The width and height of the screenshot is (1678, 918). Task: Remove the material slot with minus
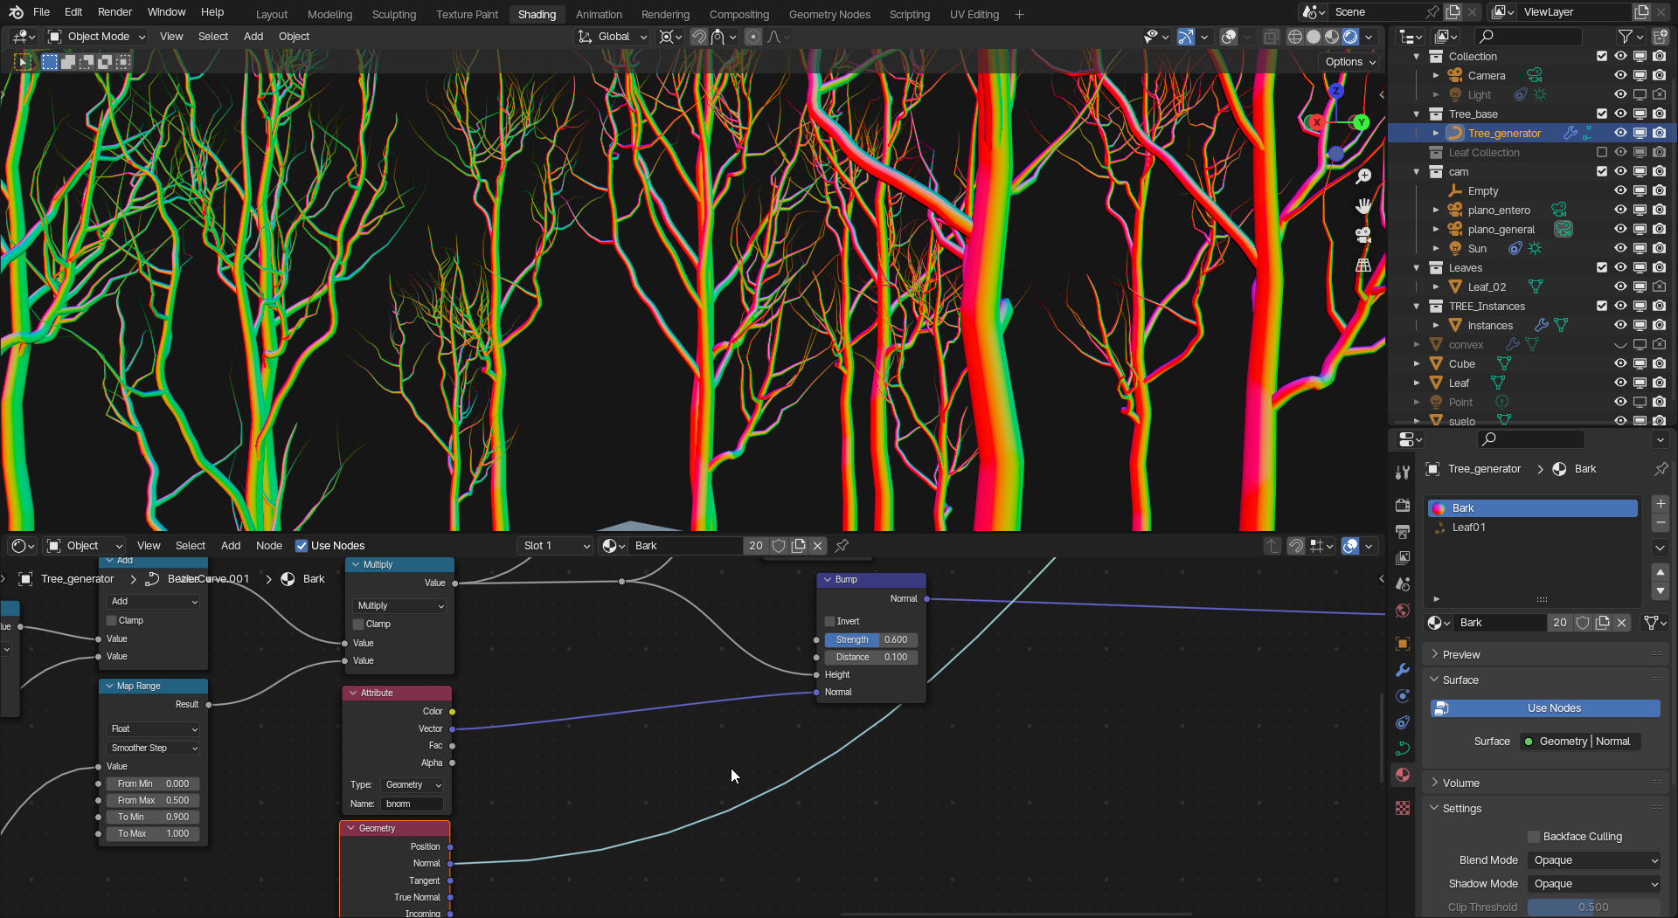(1661, 522)
